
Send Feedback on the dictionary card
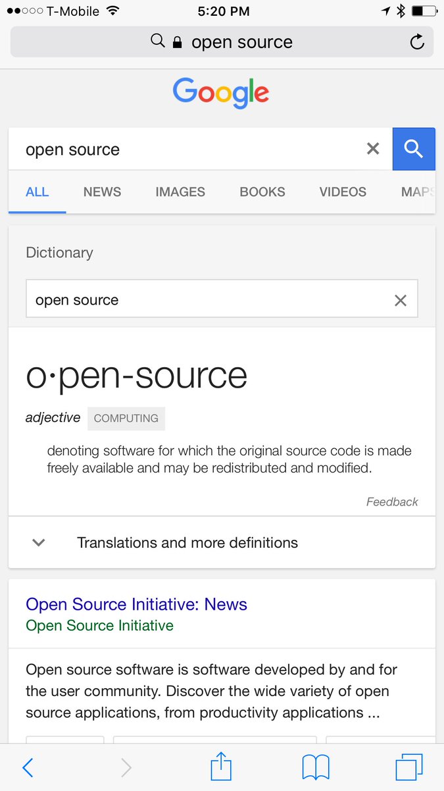point(392,502)
